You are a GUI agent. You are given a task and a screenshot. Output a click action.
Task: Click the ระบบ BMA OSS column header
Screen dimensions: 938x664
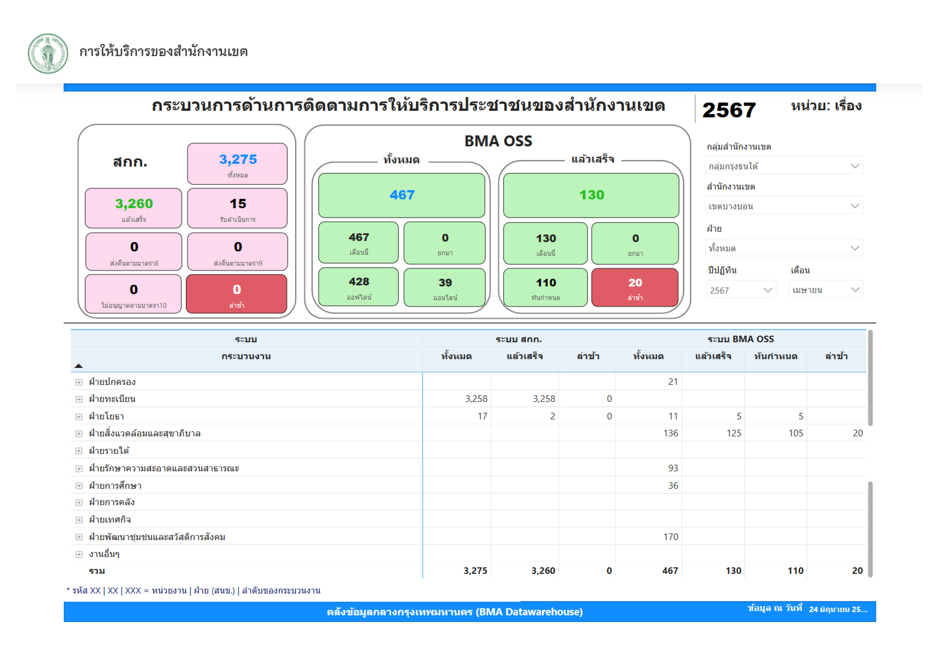coord(740,339)
